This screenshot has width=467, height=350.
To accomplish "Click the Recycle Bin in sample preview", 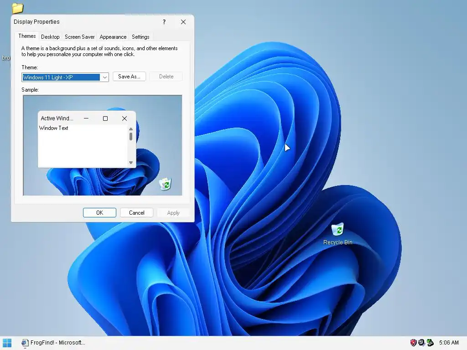I will [165, 184].
